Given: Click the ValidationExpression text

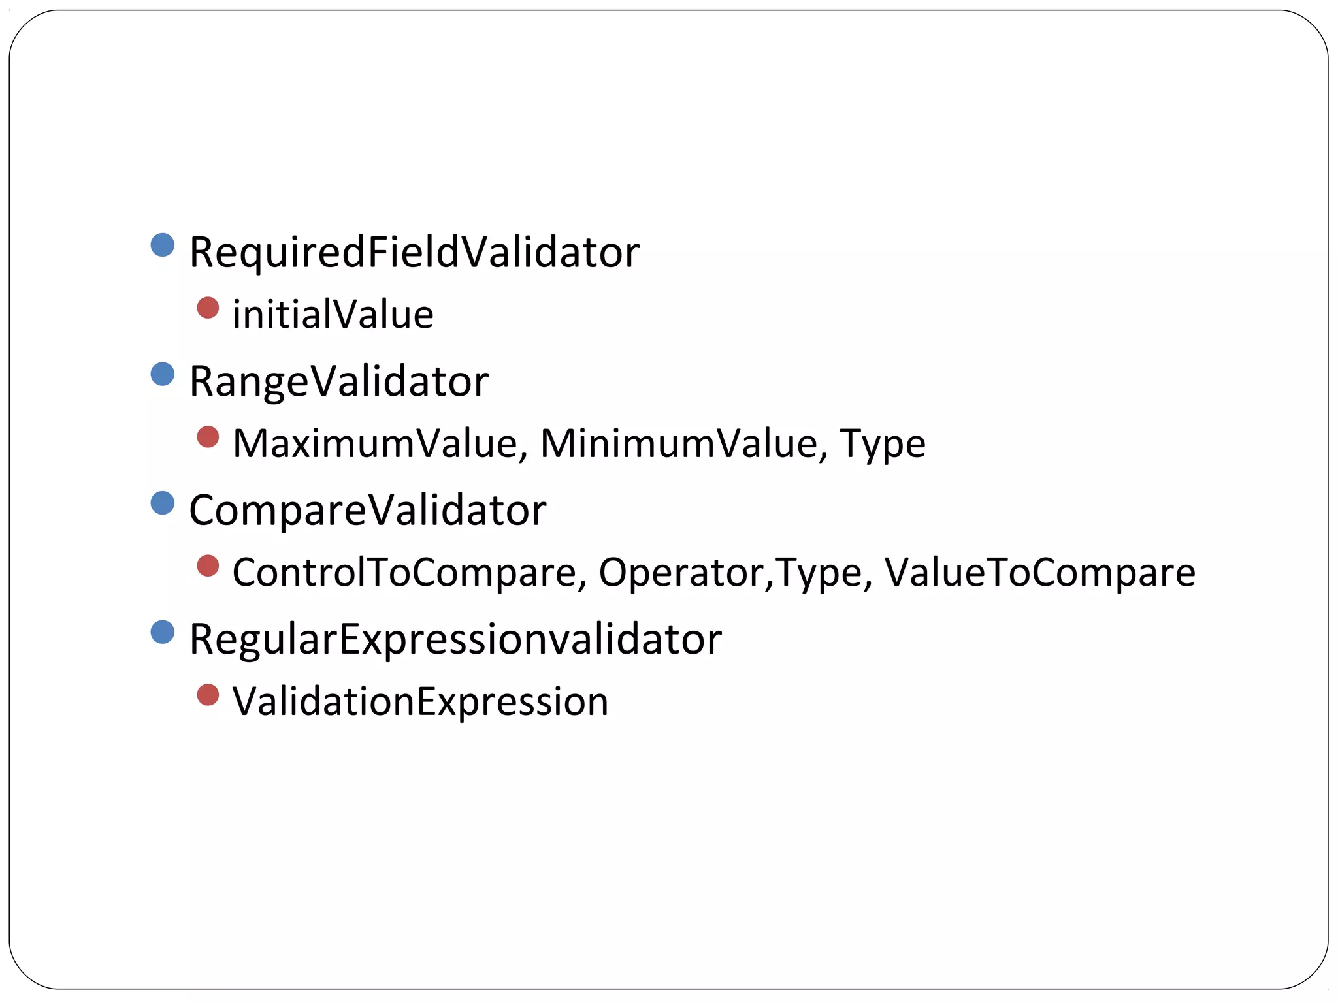Looking at the screenshot, I should point(421,703).
